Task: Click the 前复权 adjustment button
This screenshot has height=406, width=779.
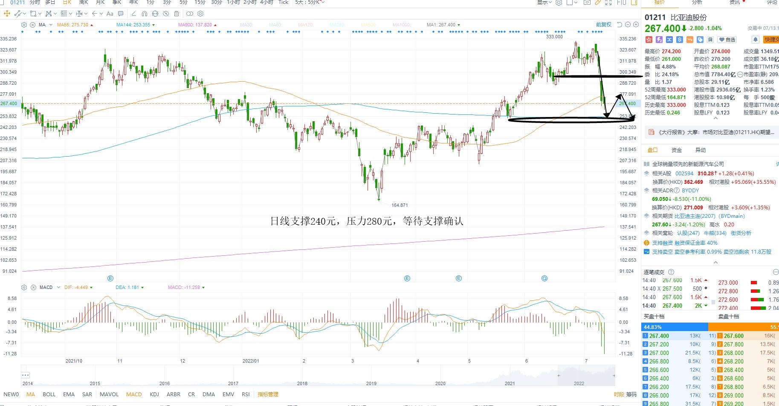Action: tap(604, 25)
